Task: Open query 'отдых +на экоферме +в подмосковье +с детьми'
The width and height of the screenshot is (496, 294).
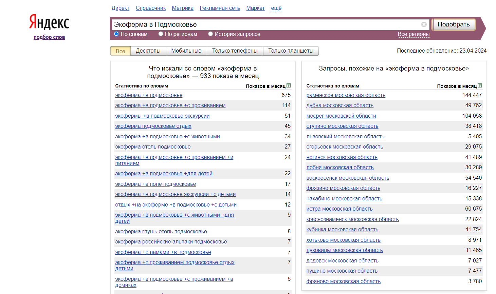Action: (x=176, y=205)
